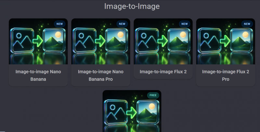Open the FREE image-to-image card thumbnail
The image size is (260, 132).
pyautogui.click(x=132, y=111)
